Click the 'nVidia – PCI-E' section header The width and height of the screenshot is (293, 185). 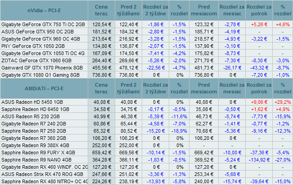pos(44,10)
